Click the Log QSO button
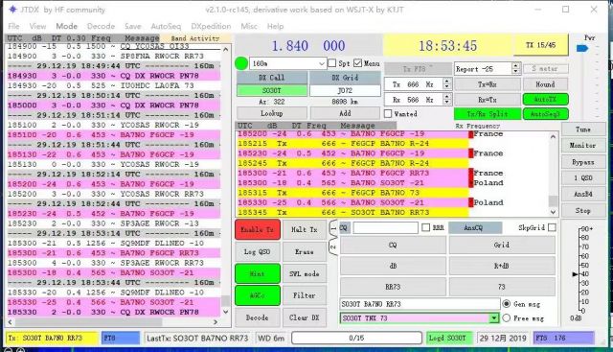This screenshot has width=613, height=352. pos(258,251)
